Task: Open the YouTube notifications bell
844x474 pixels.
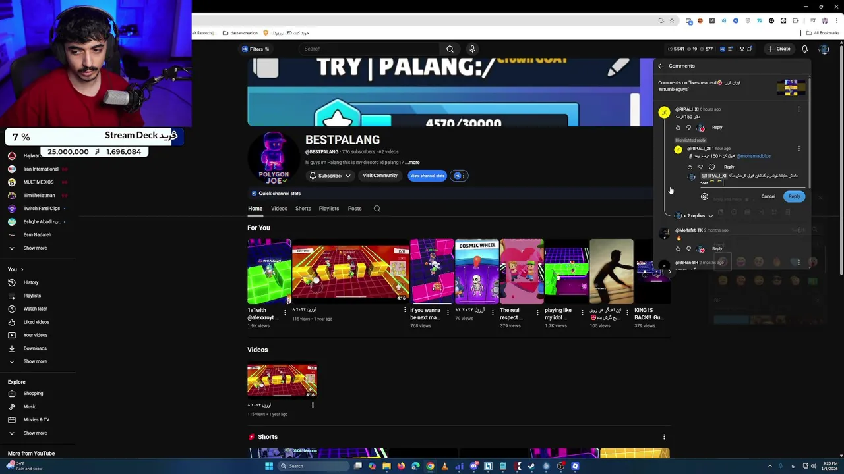Action: tap(804, 49)
